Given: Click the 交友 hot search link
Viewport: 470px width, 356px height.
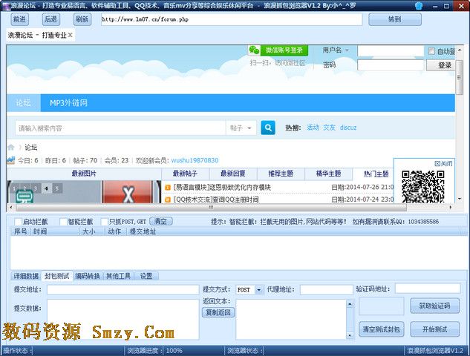Looking at the screenshot, I should 329,128.
